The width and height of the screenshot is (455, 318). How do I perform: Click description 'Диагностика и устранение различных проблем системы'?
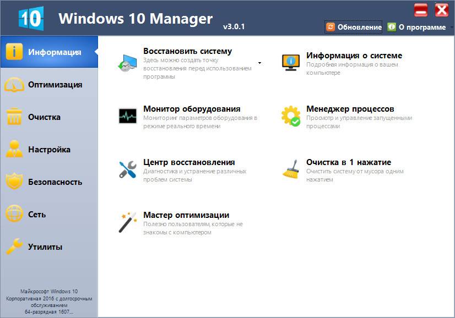[194, 176]
